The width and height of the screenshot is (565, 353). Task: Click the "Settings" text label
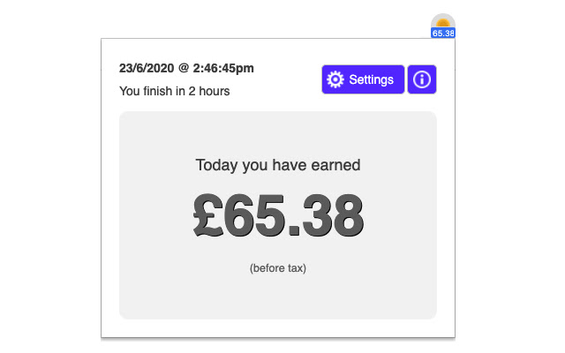372,79
